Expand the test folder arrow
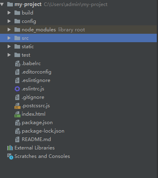 click(x=9, y=55)
